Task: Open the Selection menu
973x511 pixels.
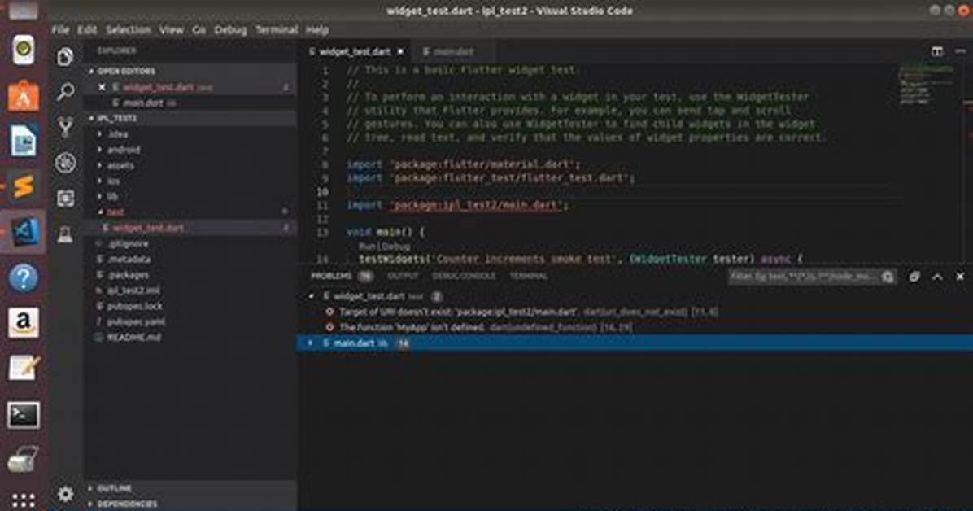Action: (x=128, y=30)
